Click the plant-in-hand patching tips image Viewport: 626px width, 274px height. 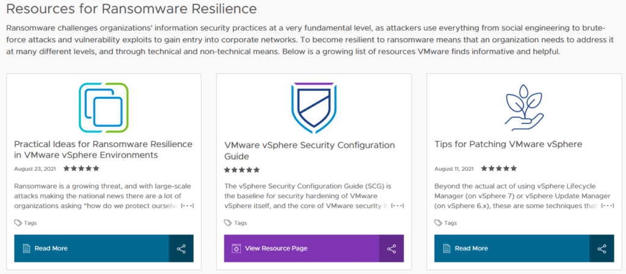524,105
